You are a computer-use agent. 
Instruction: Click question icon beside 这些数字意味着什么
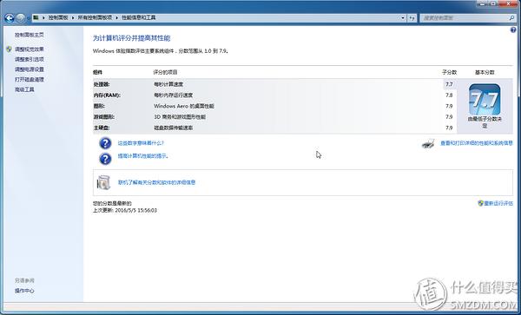[x=105, y=143]
